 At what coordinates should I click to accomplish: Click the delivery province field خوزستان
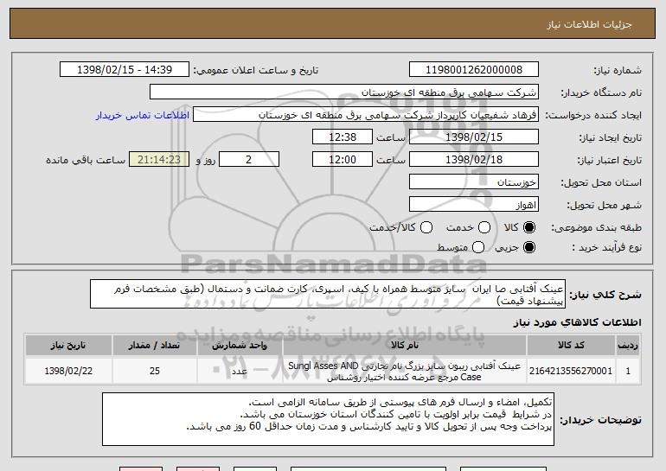tap(474, 182)
